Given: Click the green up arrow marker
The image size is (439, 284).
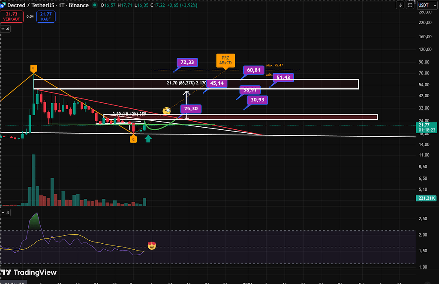Looking at the screenshot, I should click(148, 138).
